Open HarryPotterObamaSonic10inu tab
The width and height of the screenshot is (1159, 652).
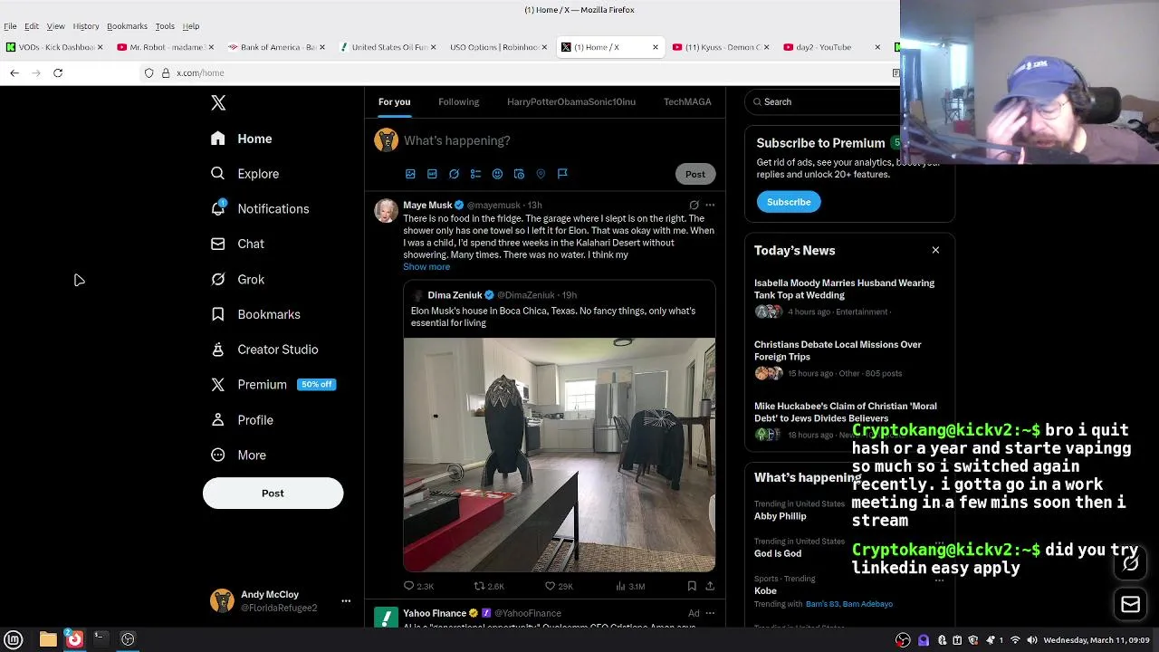[x=571, y=102]
